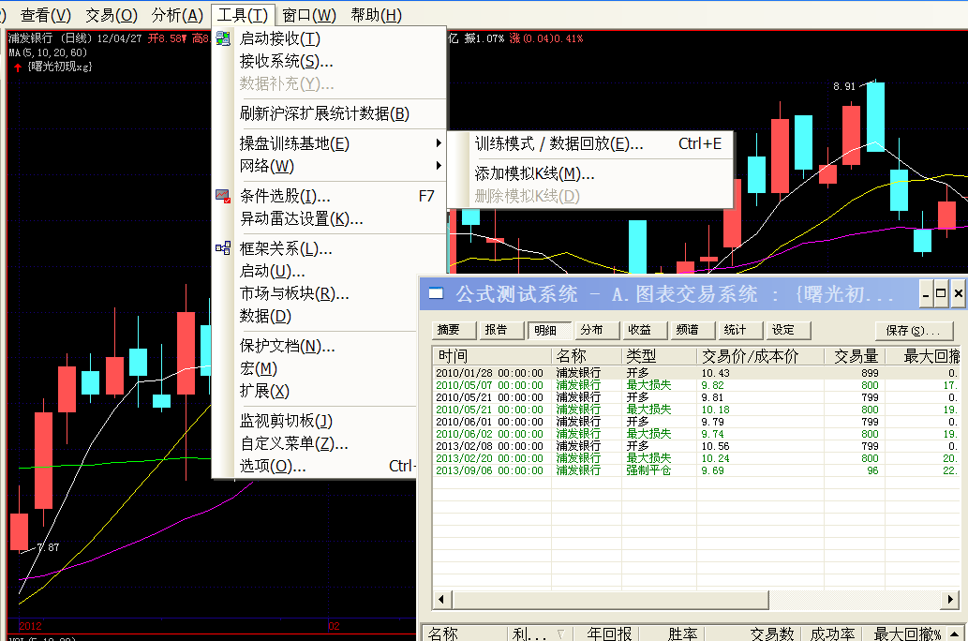This screenshot has width=968, height=641.
Task: Switch to the 明细 tab
Action: pos(549,331)
